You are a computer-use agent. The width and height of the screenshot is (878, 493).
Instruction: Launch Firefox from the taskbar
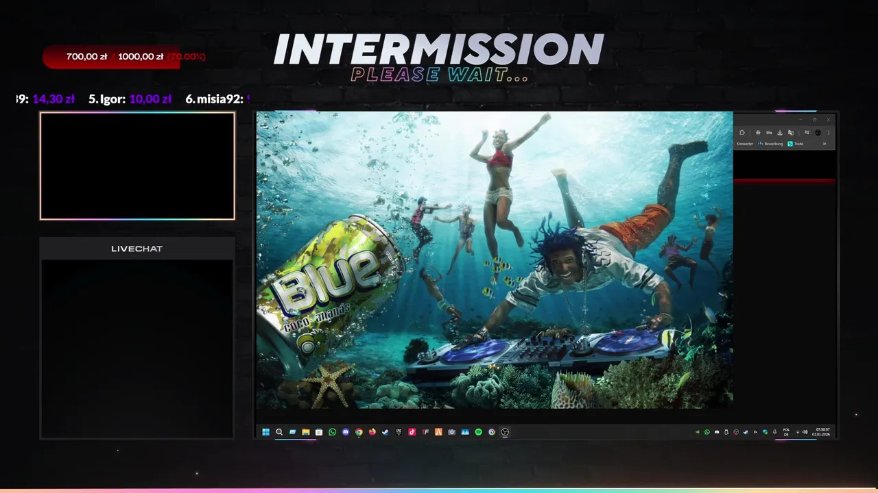tap(372, 432)
